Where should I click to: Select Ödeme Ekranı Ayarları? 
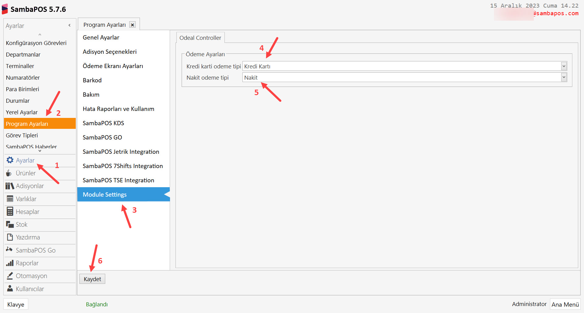tap(113, 66)
